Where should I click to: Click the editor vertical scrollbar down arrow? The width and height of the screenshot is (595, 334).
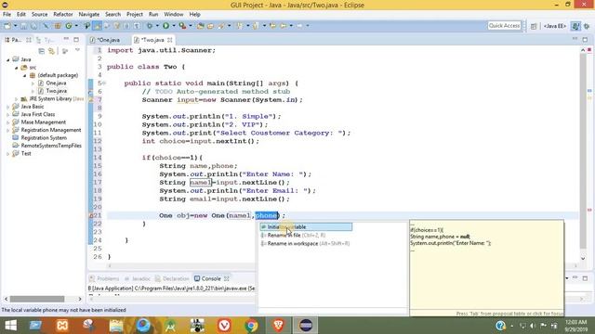[x=583, y=259]
